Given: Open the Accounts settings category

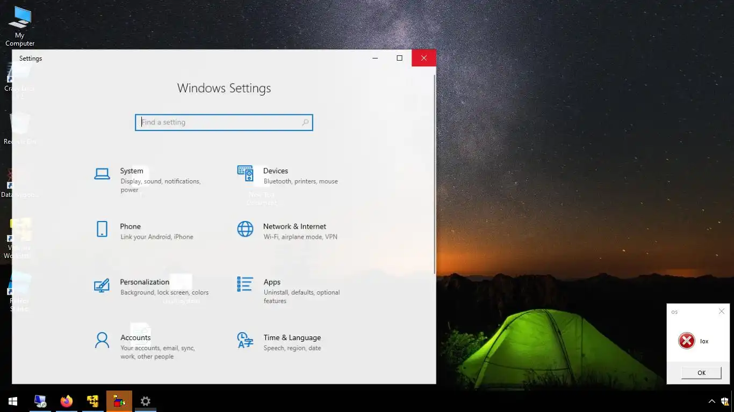Looking at the screenshot, I should pyautogui.click(x=151, y=347).
